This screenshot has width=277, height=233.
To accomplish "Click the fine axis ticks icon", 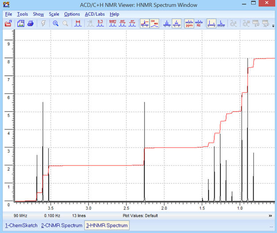I will click(x=221, y=23).
